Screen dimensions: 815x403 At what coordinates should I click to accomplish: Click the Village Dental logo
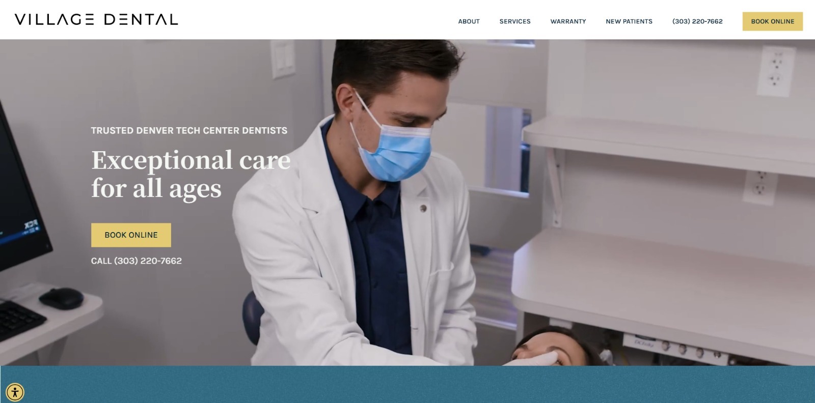point(96,20)
